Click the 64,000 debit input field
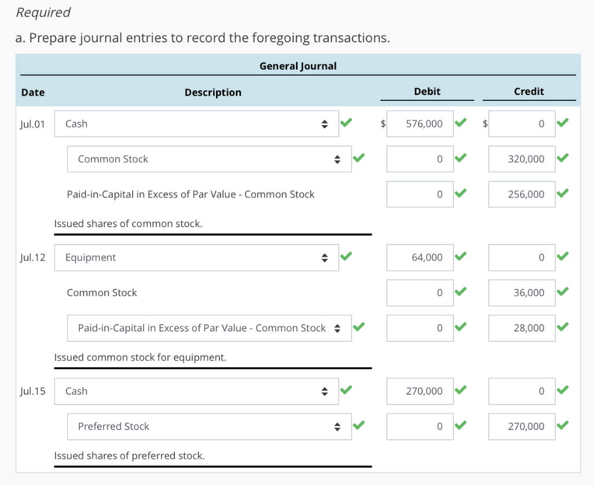 (420, 257)
